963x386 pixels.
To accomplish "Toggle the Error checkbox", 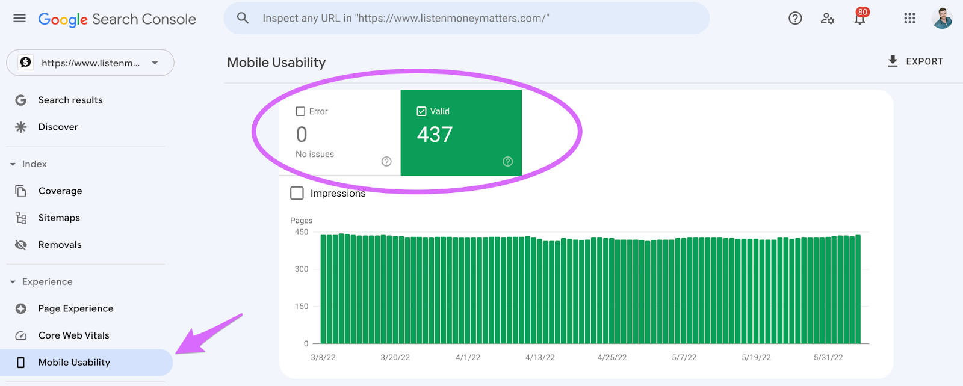I will point(300,111).
